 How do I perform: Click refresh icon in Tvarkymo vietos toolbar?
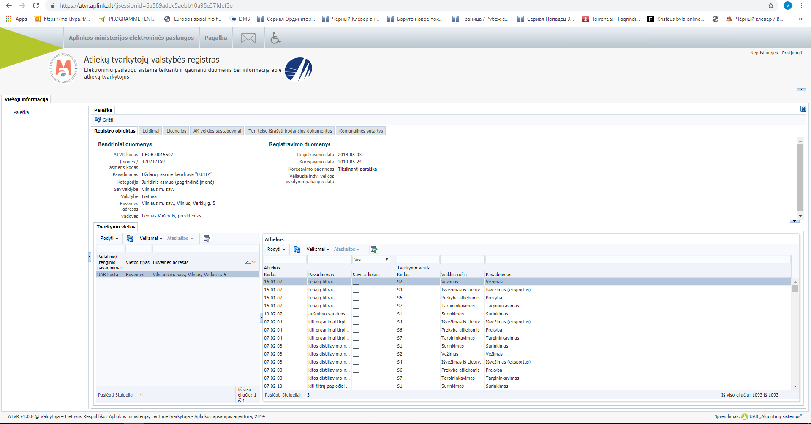pos(130,239)
